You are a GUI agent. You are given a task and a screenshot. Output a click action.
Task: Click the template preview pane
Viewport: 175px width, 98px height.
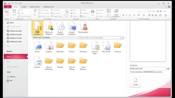[148, 41]
